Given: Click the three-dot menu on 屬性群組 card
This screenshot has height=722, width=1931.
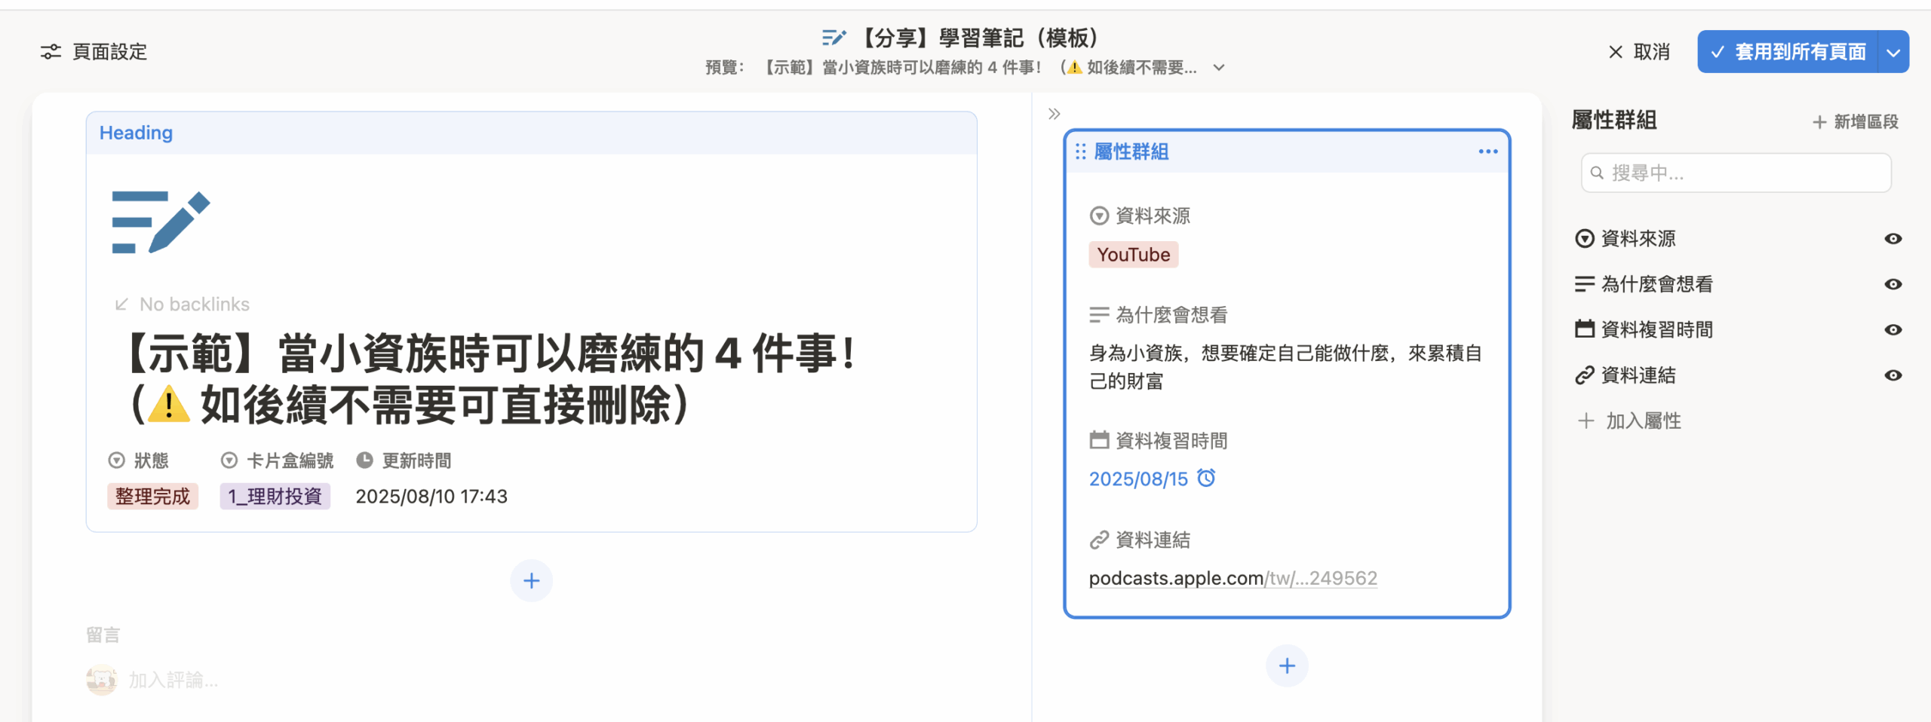Looking at the screenshot, I should 1487,151.
